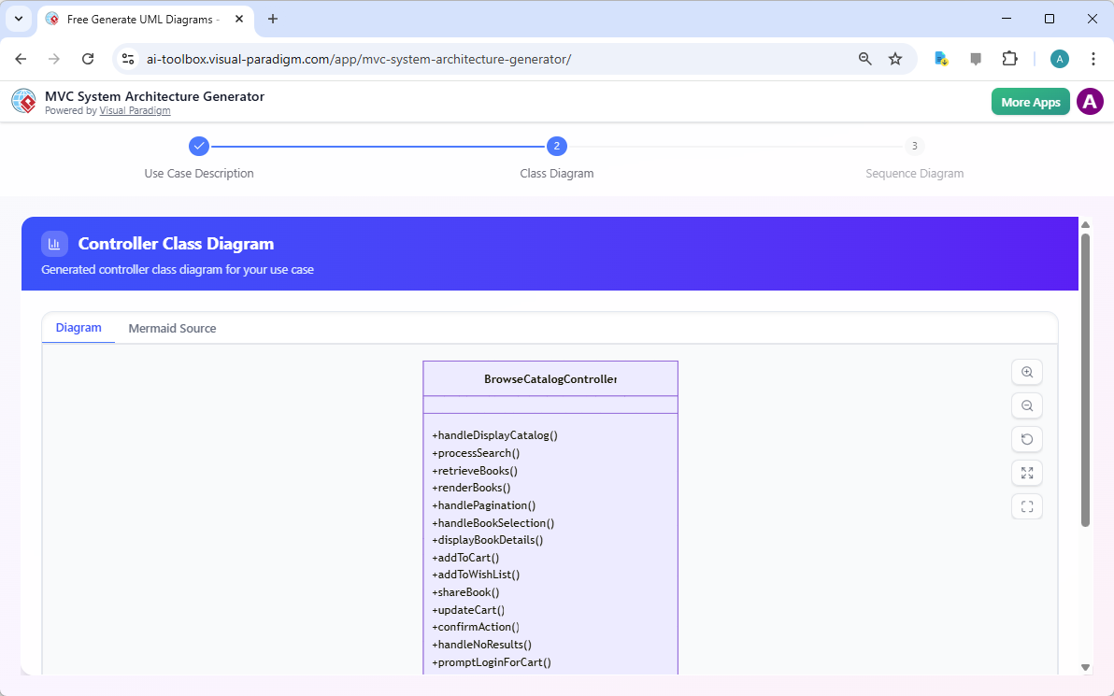Fit the diagram to the view

[1026, 473]
